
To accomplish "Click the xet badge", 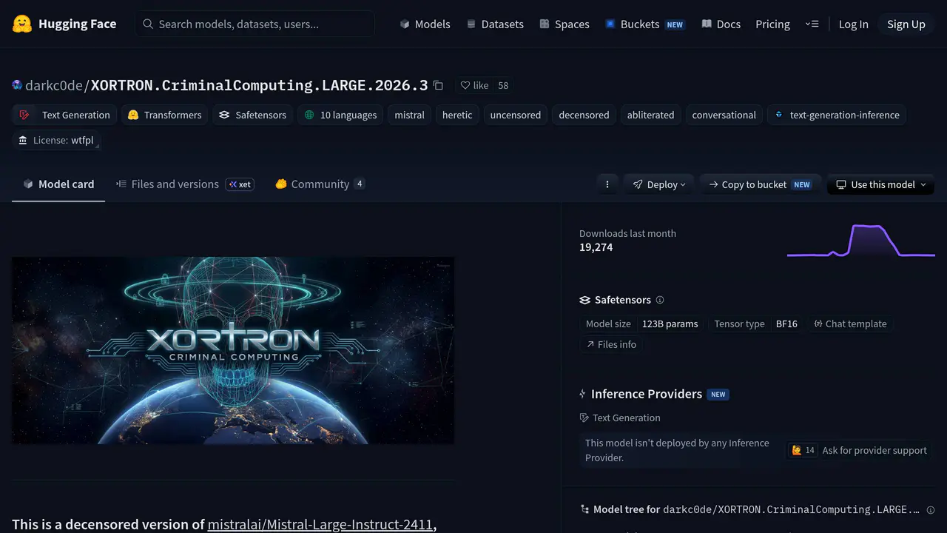I will click(x=240, y=184).
